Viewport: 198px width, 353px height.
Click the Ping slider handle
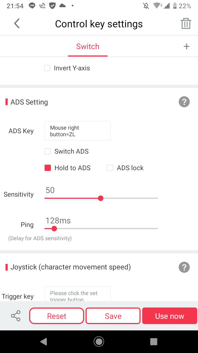54,229
